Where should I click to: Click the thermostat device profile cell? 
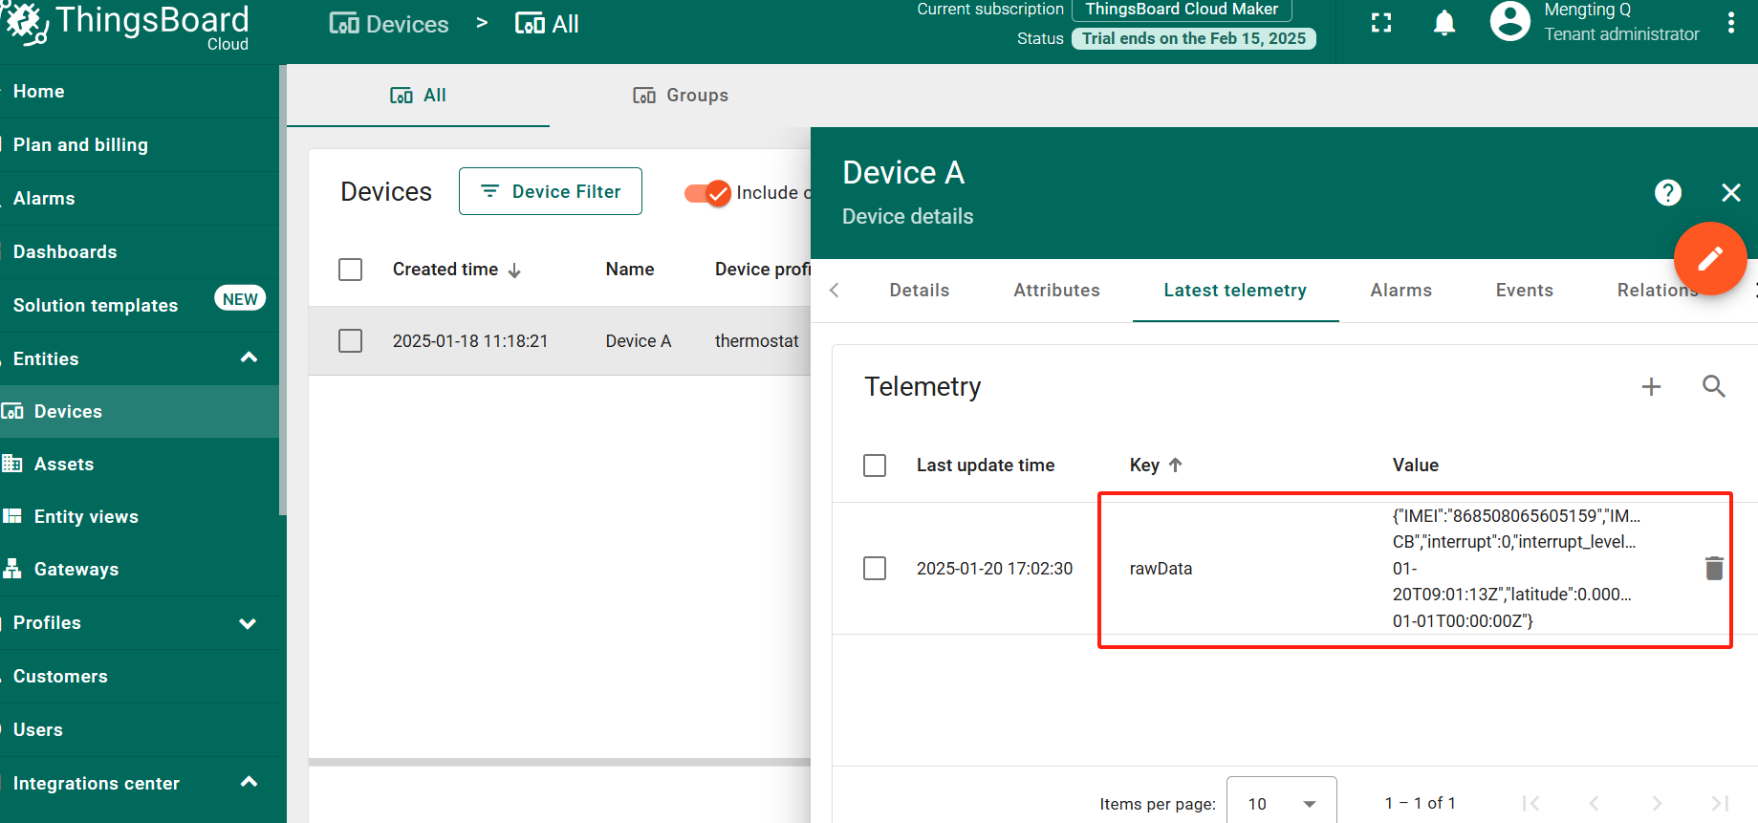pyautogui.click(x=756, y=341)
